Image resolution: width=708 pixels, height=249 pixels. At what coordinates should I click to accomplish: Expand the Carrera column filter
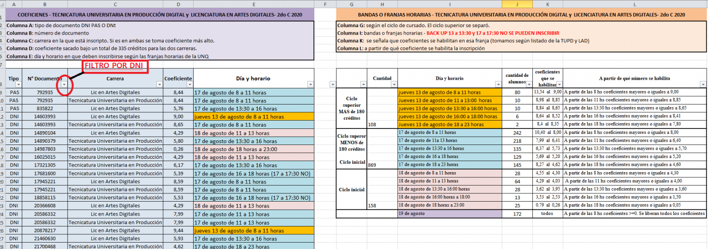coord(159,85)
